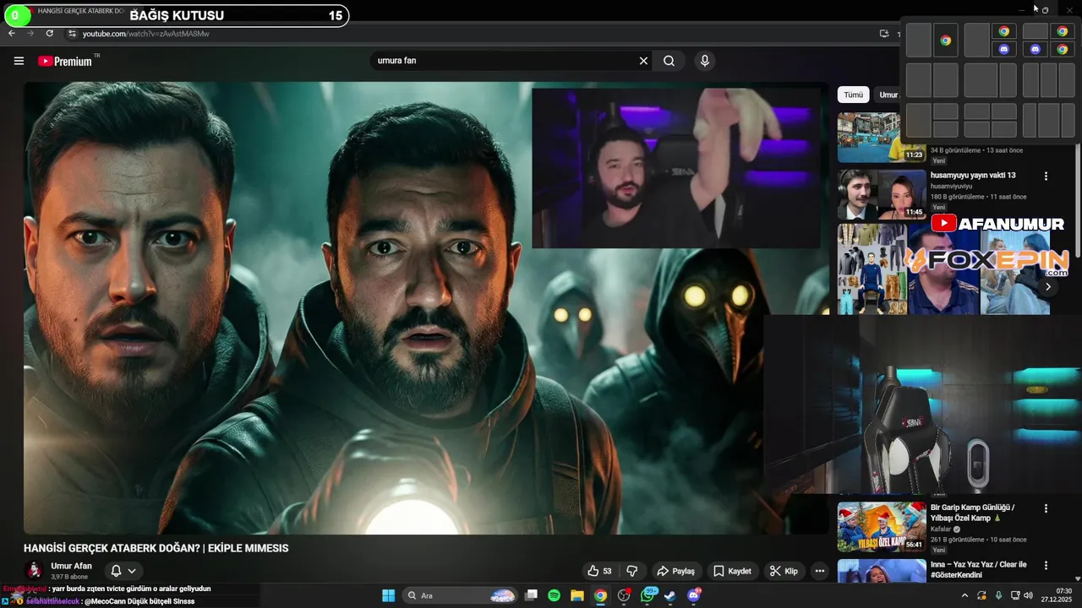Open site info icon beside the URL
Viewport: 1082px width, 608px height.
[x=72, y=34]
